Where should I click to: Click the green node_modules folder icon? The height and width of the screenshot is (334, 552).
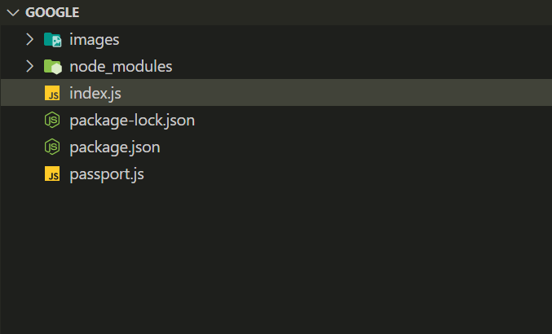52,66
